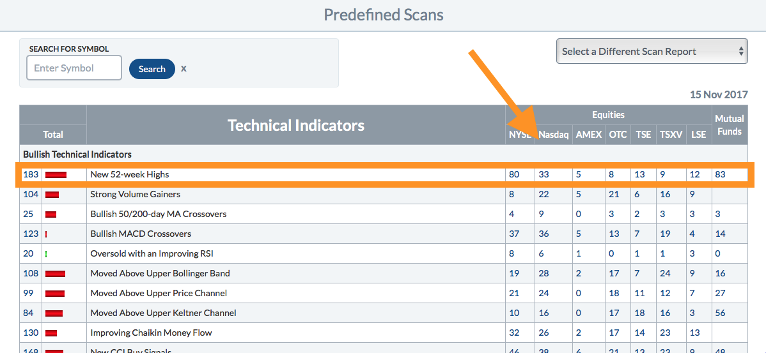Type in the Enter Symbol field

(x=74, y=68)
